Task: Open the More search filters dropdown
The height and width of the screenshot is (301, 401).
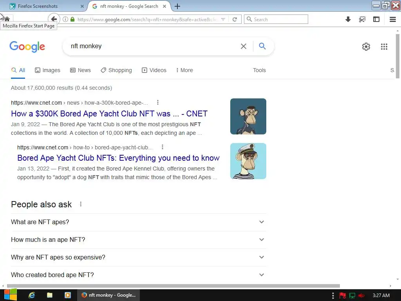Action: [184, 70]
